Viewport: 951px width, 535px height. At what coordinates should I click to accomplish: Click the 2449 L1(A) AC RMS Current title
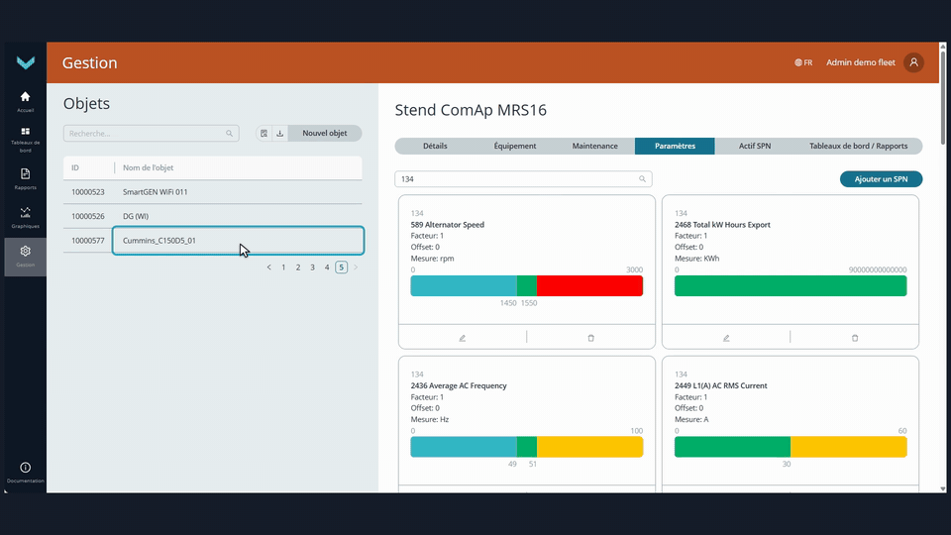tap(720, 385)
